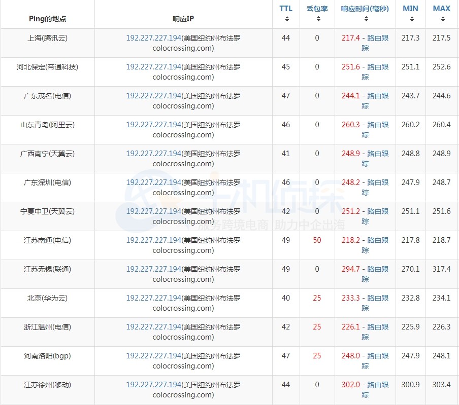Open 路由跟踪 for 北京(华为云) row

(378, 299)
